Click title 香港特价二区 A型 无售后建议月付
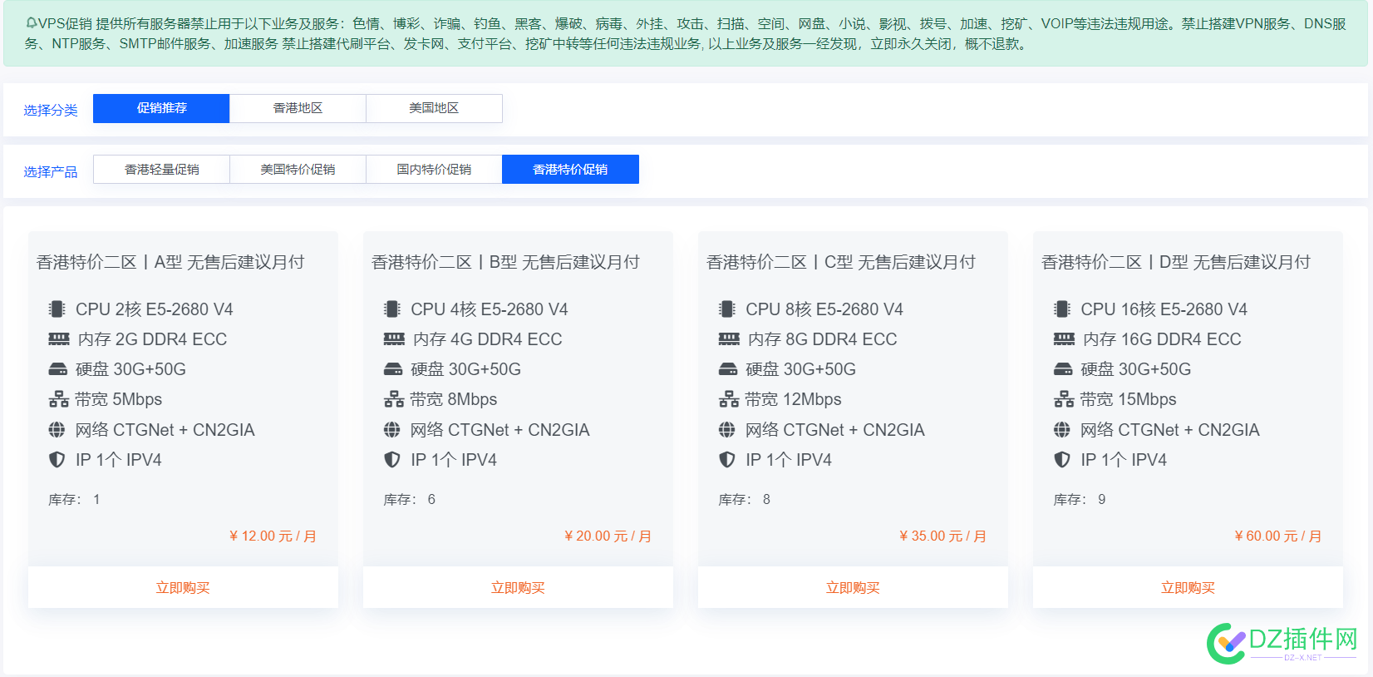1373x677 pixels. pos(170,263)
